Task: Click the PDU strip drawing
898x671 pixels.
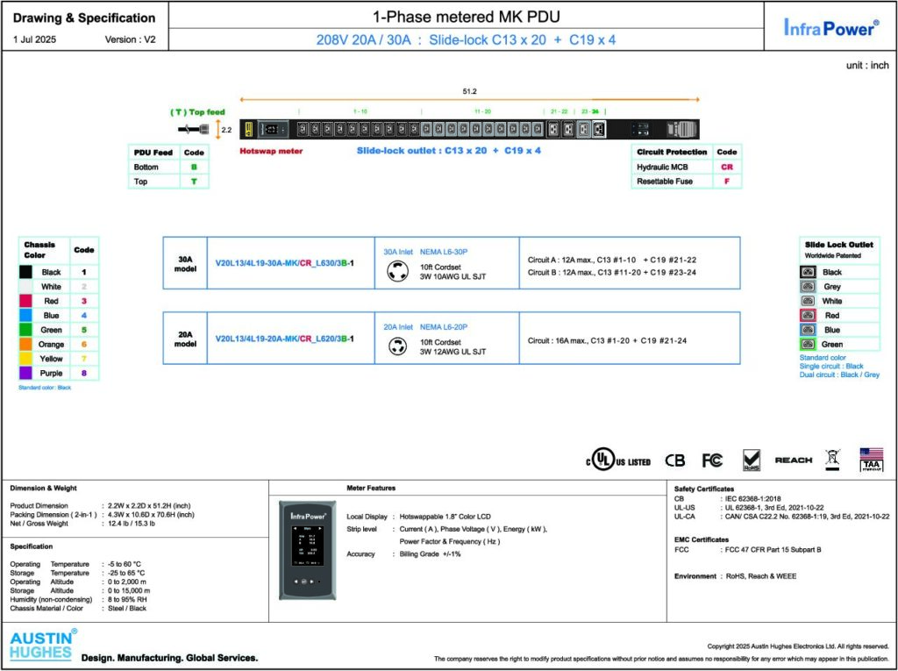Action: coord(469,130)
